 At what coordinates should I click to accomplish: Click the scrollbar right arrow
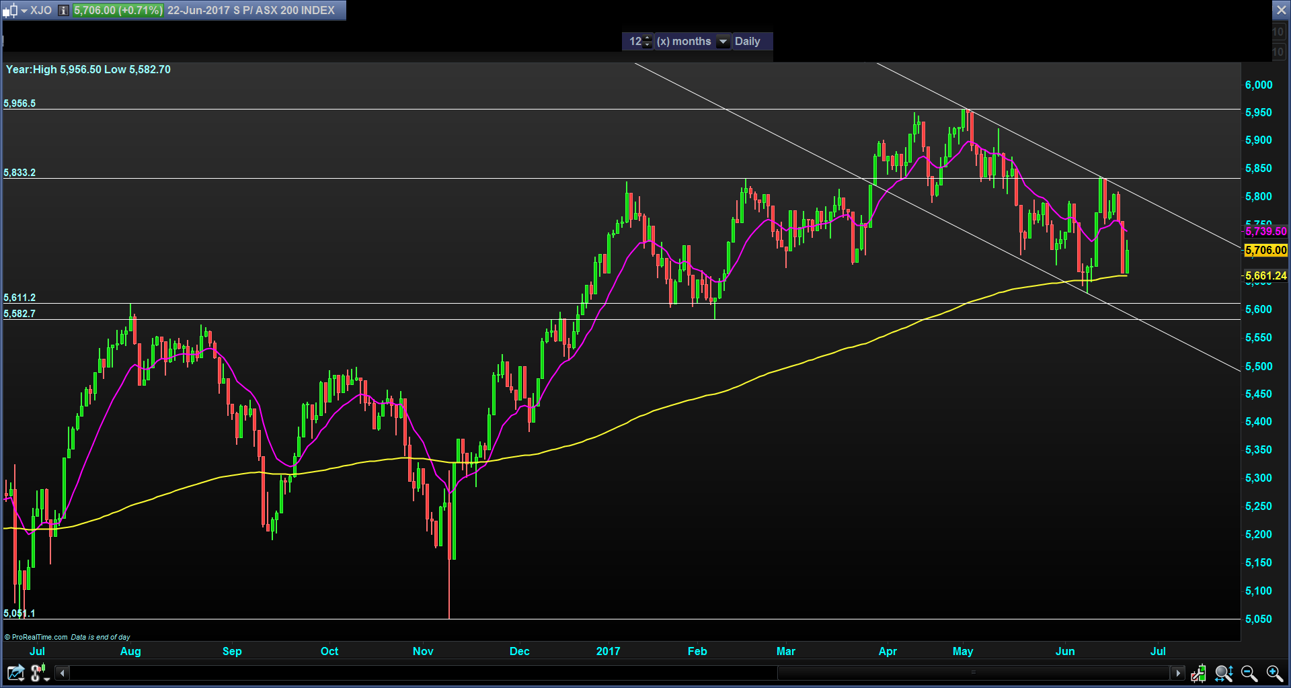[x=1177, y=673]
